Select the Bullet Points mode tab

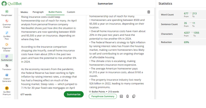55,12
